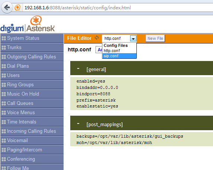
Task: Click the Config Files dropdown group header
Action: point(116,45)
